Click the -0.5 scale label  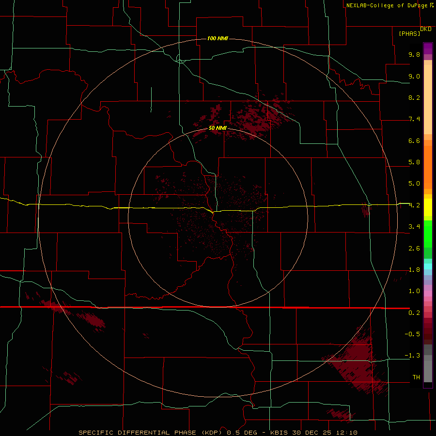click(412, 334)
